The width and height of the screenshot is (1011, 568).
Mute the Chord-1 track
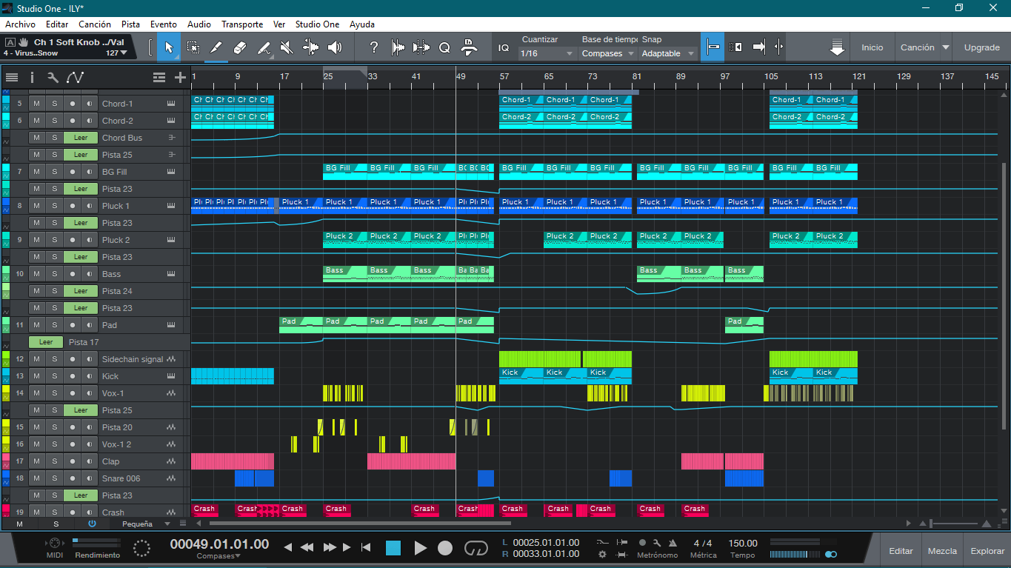click(x=36, y=104)
